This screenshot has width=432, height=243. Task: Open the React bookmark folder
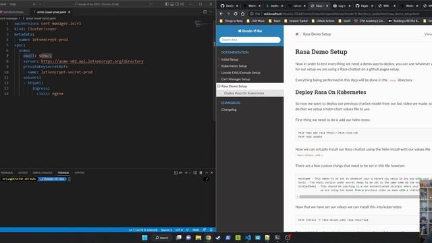pos(275,21)
